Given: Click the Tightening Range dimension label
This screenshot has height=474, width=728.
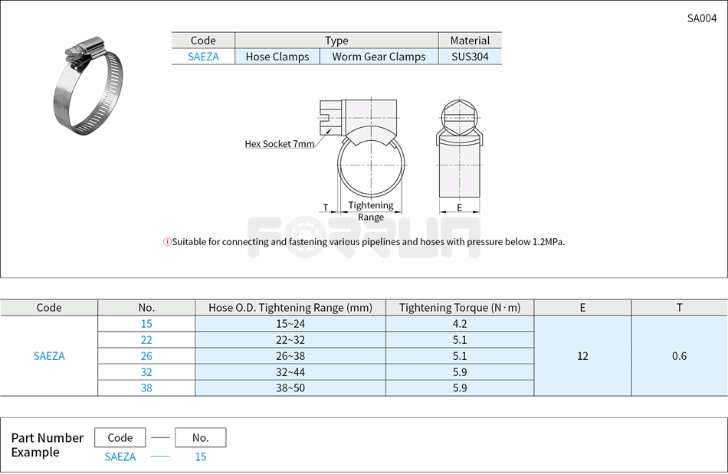Looking at the screenshot, I should pos(371,211).
